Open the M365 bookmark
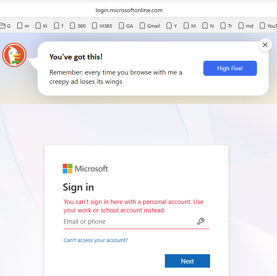 tap(102, 26)
